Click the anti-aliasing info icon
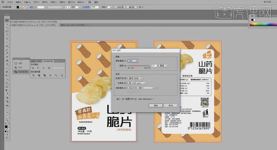Viewport: 277px width, 150px height. [x=157, y=88]
